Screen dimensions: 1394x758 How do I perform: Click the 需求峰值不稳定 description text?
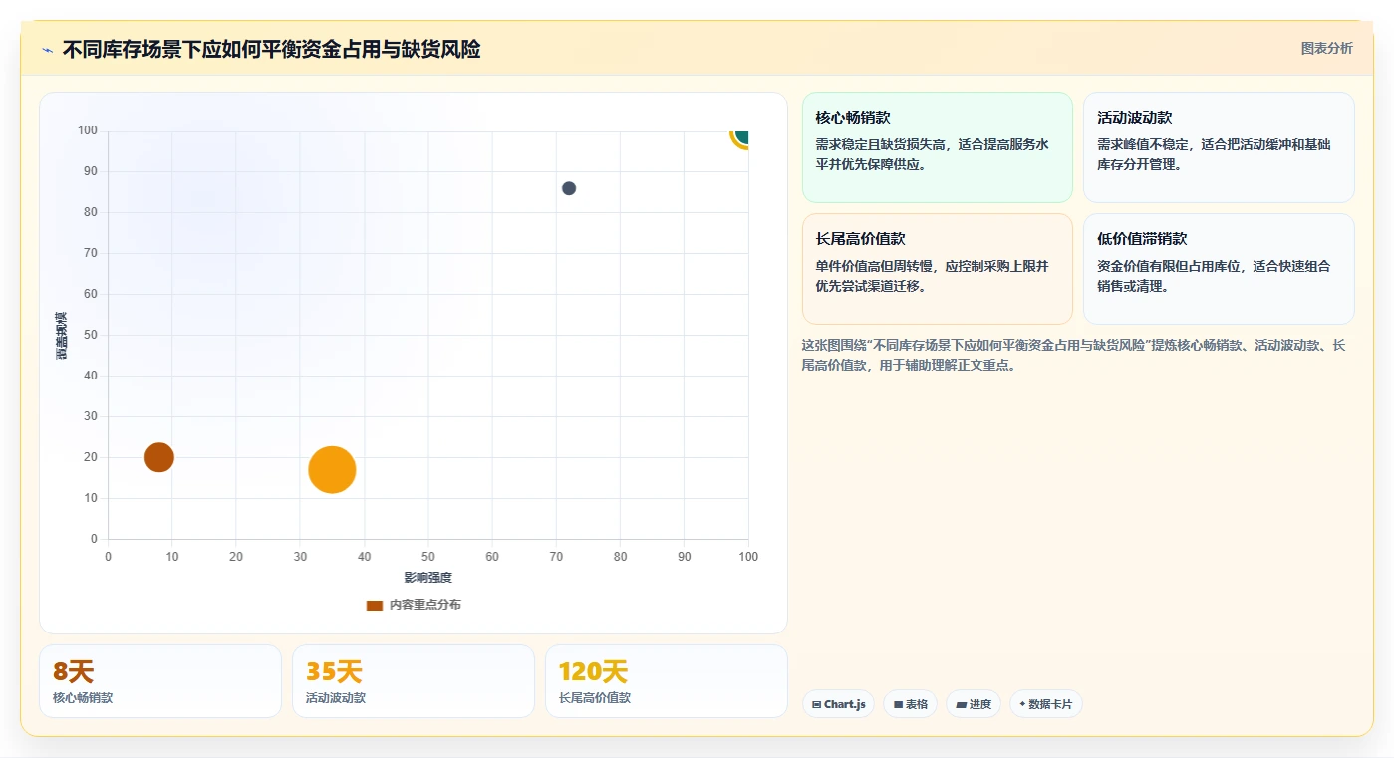pos(1214,154)
